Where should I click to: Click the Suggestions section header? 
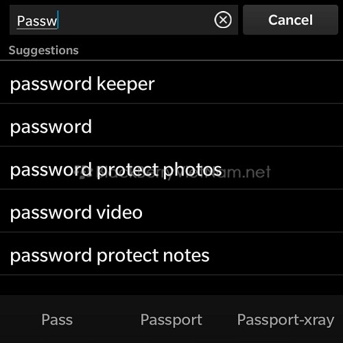(x=43, y=50)
